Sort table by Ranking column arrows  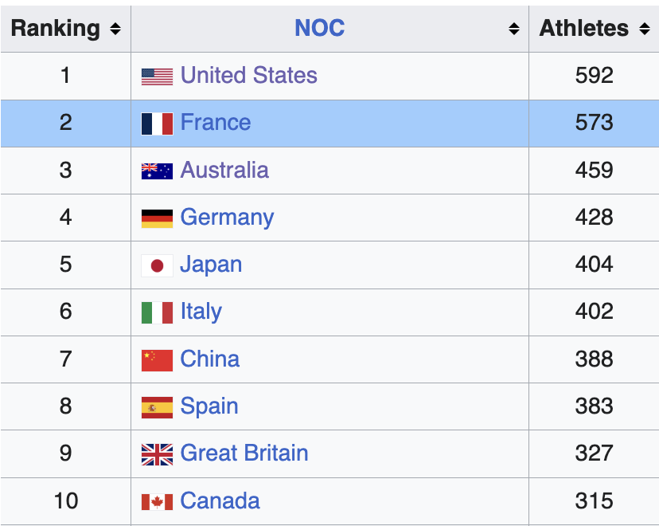tap(115, 29)
